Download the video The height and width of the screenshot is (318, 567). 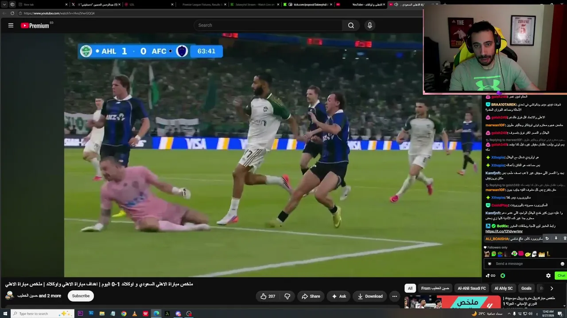click(x=370, y=296)
